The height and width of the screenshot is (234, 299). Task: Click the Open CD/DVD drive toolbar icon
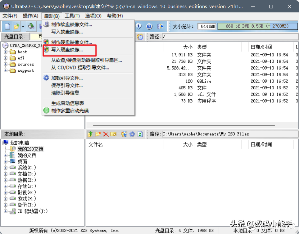click(x=31, y=26)
